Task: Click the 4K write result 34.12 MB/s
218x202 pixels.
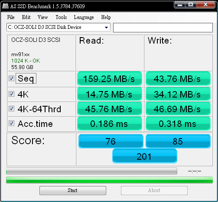Action: tap(178, 94)
